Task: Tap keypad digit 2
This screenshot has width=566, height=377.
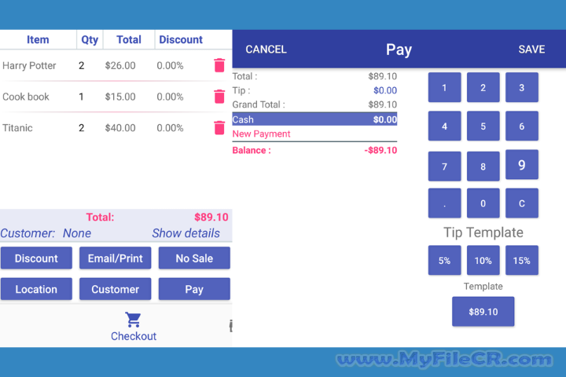Action: (x=483, y=87)
